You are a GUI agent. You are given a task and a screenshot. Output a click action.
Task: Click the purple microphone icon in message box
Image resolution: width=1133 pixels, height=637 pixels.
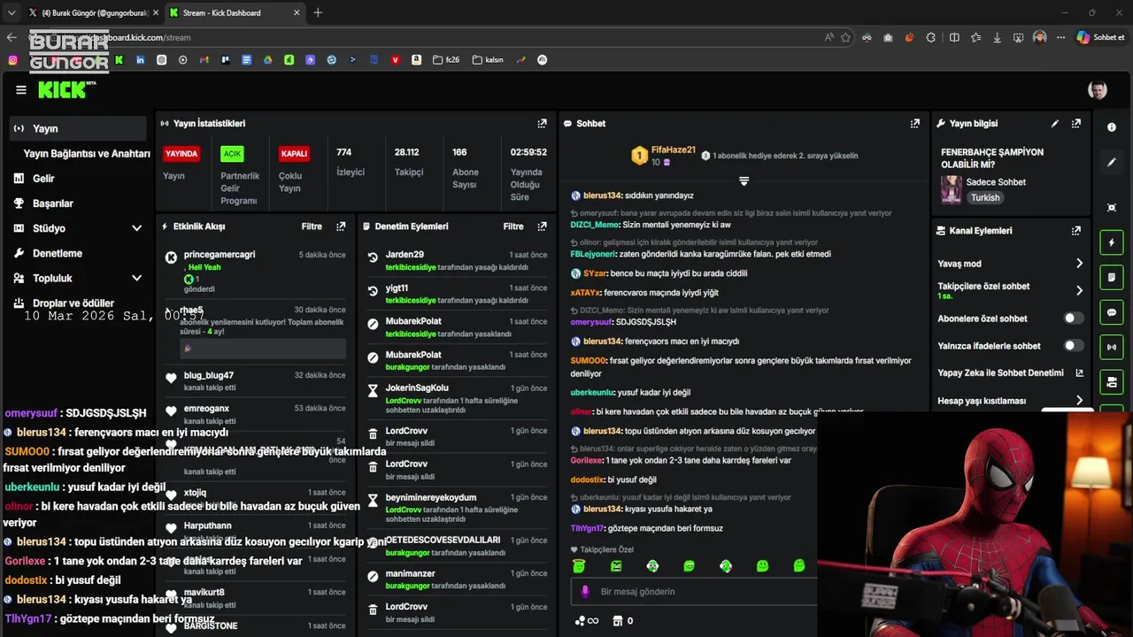click(x=584, y=592)
